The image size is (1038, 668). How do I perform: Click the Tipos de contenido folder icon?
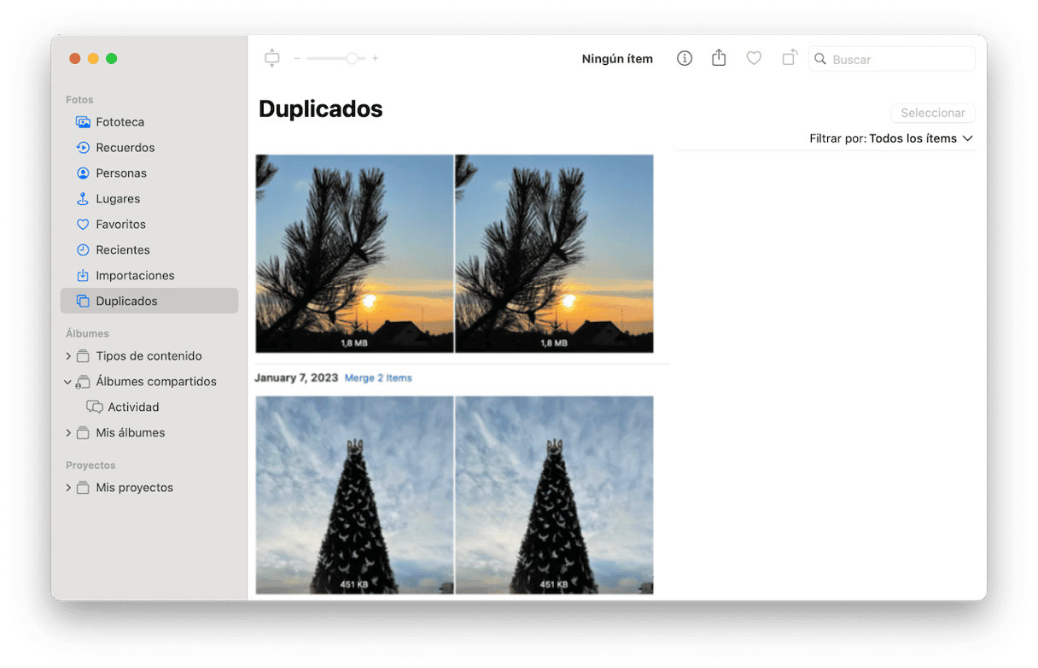click(83, 356)
